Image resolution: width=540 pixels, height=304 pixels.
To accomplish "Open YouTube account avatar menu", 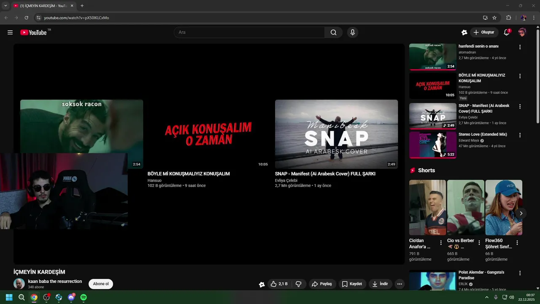I will [x=522, y=33].
